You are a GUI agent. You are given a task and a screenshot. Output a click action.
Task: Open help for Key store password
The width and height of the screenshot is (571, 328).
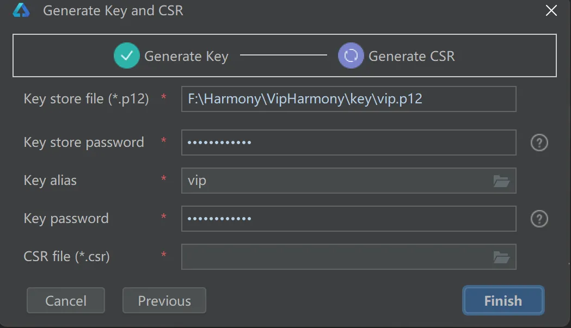(x=539, y=143)
